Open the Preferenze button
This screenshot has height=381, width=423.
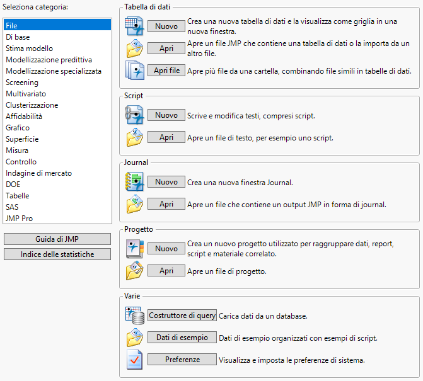pyautogui.click(x=182, y=360)
